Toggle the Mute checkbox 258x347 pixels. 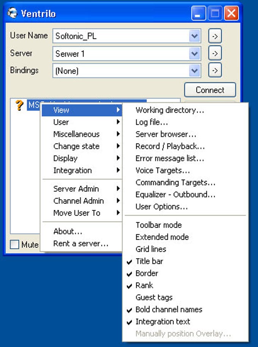14,244
